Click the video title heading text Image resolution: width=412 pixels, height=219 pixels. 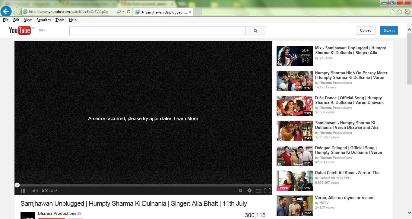pos(134,204)
